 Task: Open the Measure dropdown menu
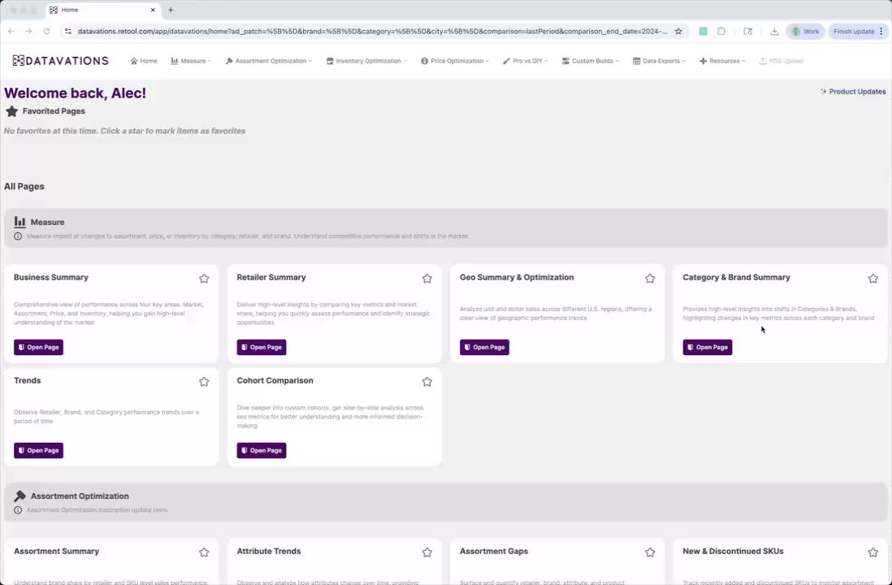(191, 61)
